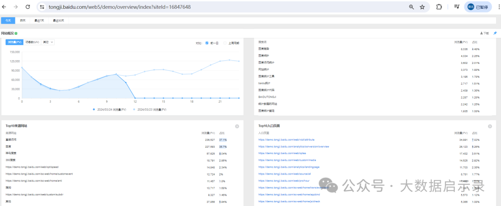Bookmark this page with the star icon
The height and width of the screenshot is (206, 501).
[x=422, y=6]
